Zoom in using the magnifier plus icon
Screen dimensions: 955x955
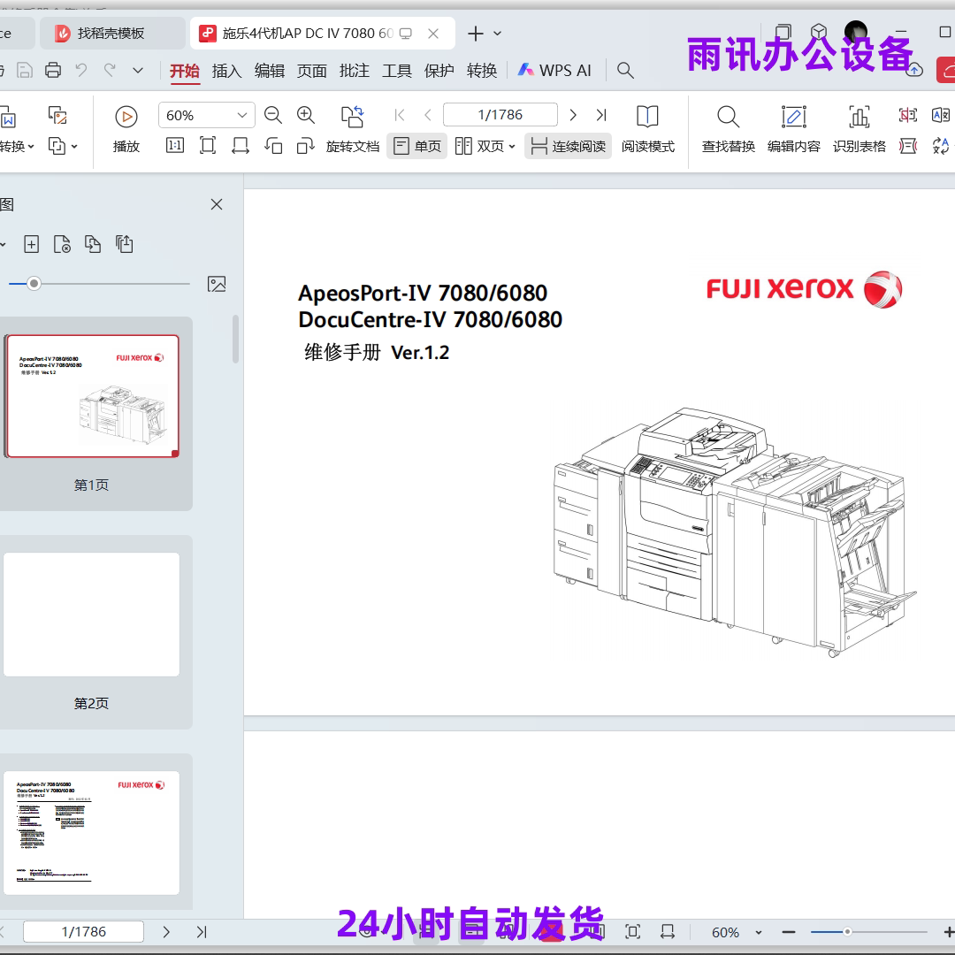306,115
